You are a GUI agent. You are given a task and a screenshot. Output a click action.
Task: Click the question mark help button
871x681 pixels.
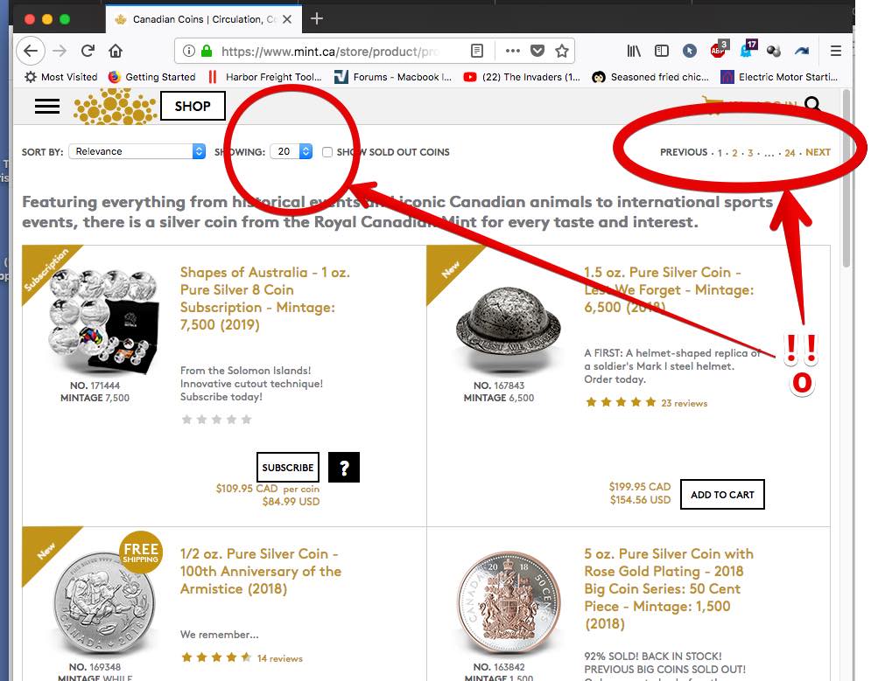(x=344, y=467)
